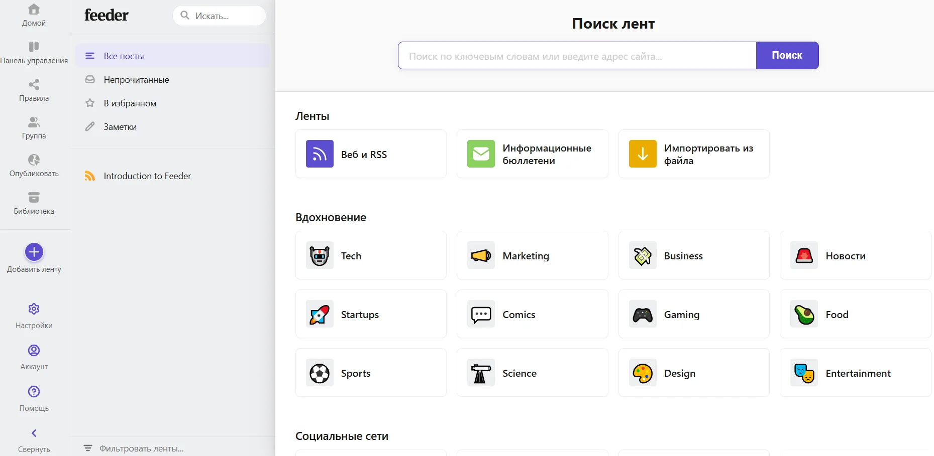Open the Новости inspiration category
The width and height of the screenshot is (934, 456).
tap(856, 255)
